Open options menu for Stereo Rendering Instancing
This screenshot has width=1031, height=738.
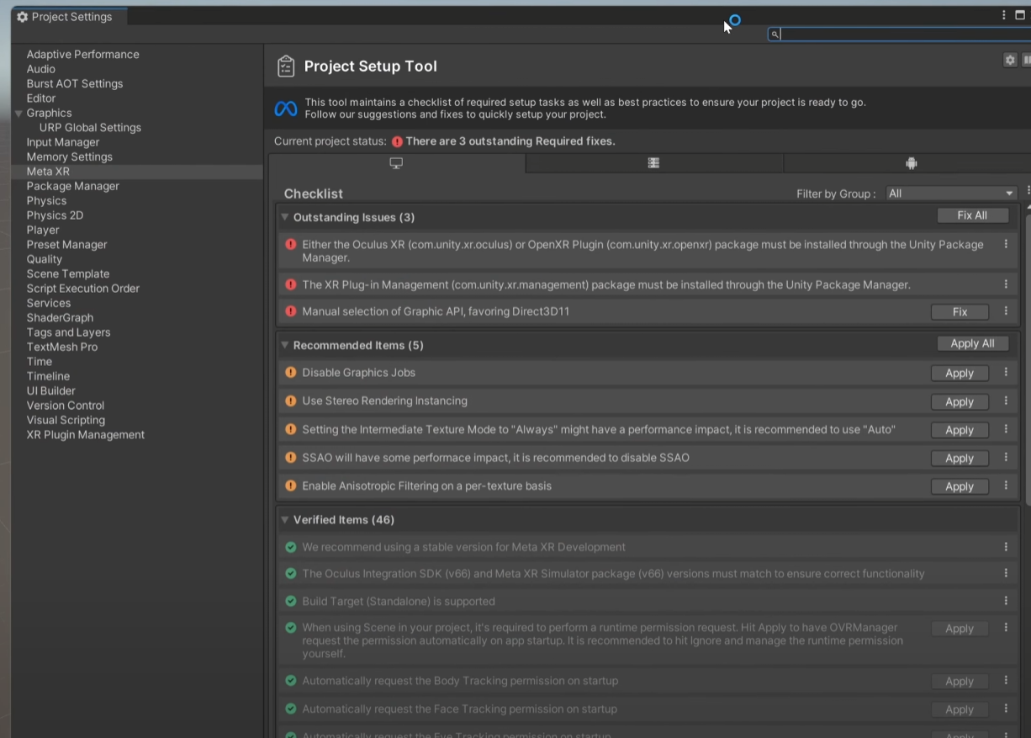(1006, 401)
